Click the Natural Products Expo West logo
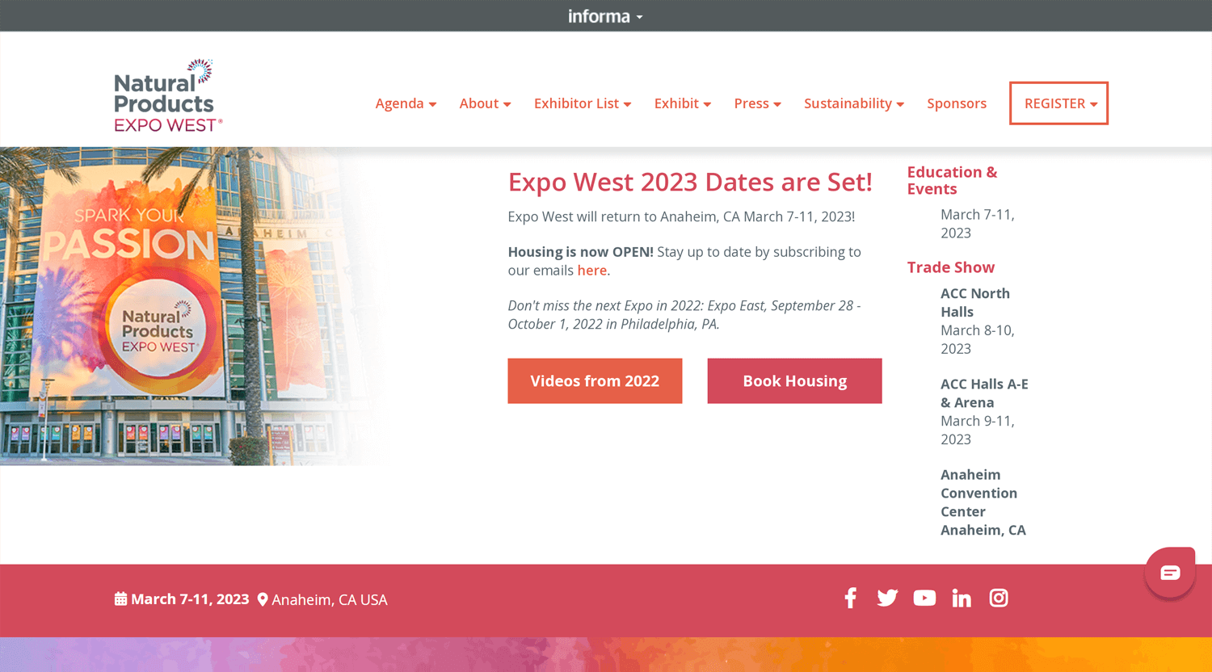Screen dimensions: 1212x672 [x=168, y=95]
